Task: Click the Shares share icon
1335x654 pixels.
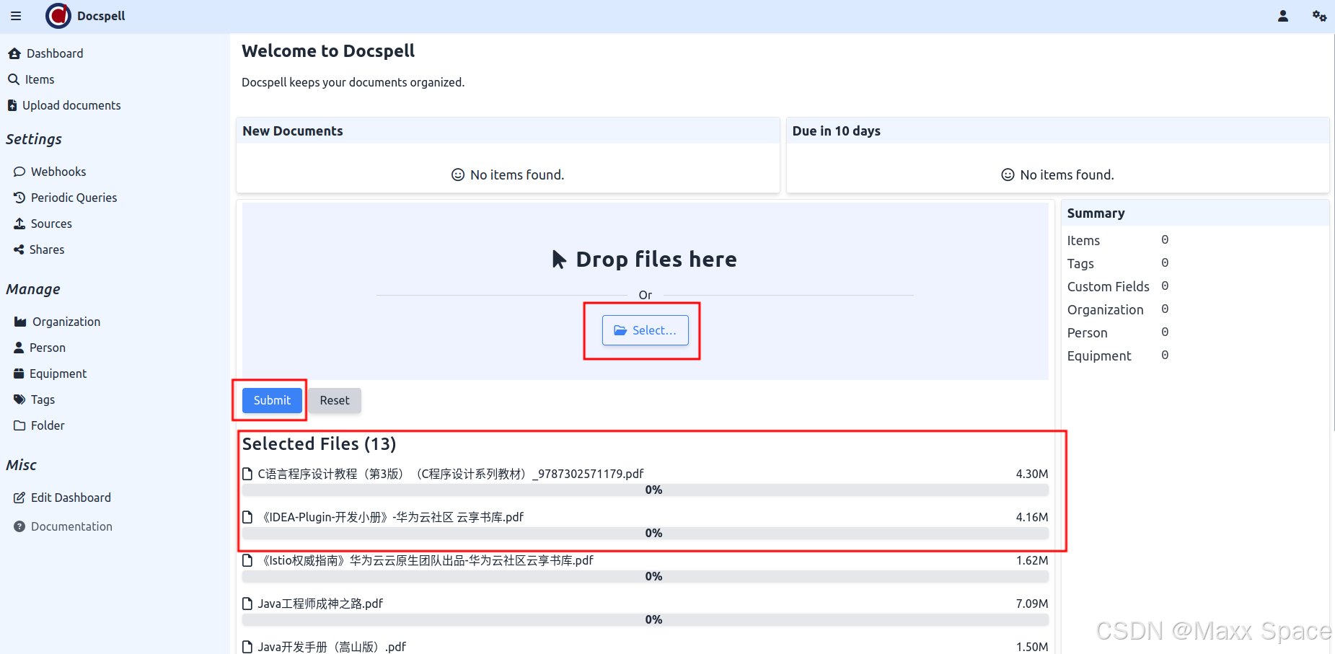Action: click(x=19, y=249)
